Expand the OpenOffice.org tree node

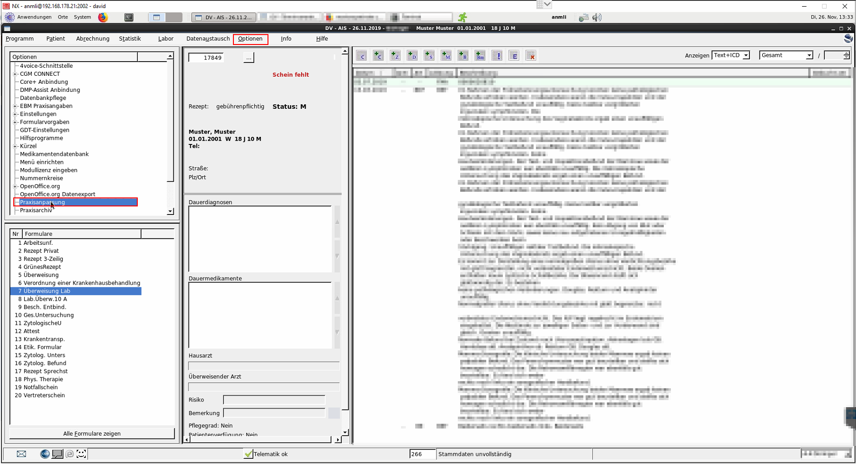(x=15, y=187)
